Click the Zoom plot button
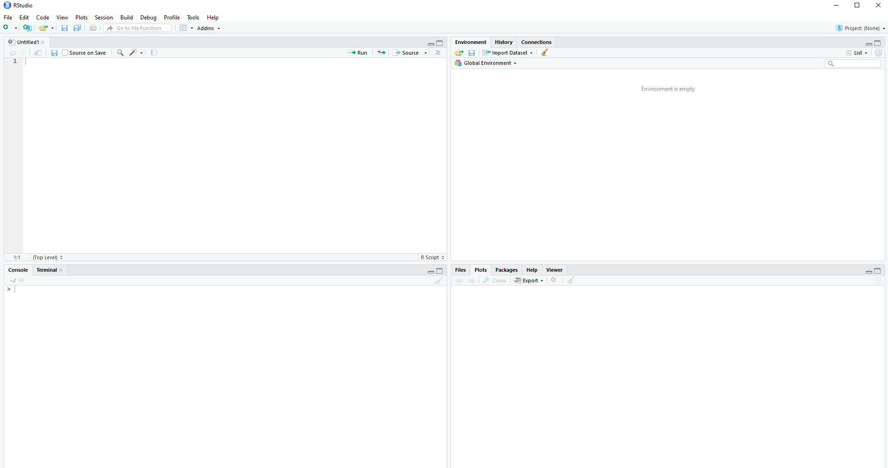 click(494, 281)
